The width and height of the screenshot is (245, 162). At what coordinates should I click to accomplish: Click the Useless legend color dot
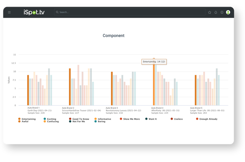[172, 119]
